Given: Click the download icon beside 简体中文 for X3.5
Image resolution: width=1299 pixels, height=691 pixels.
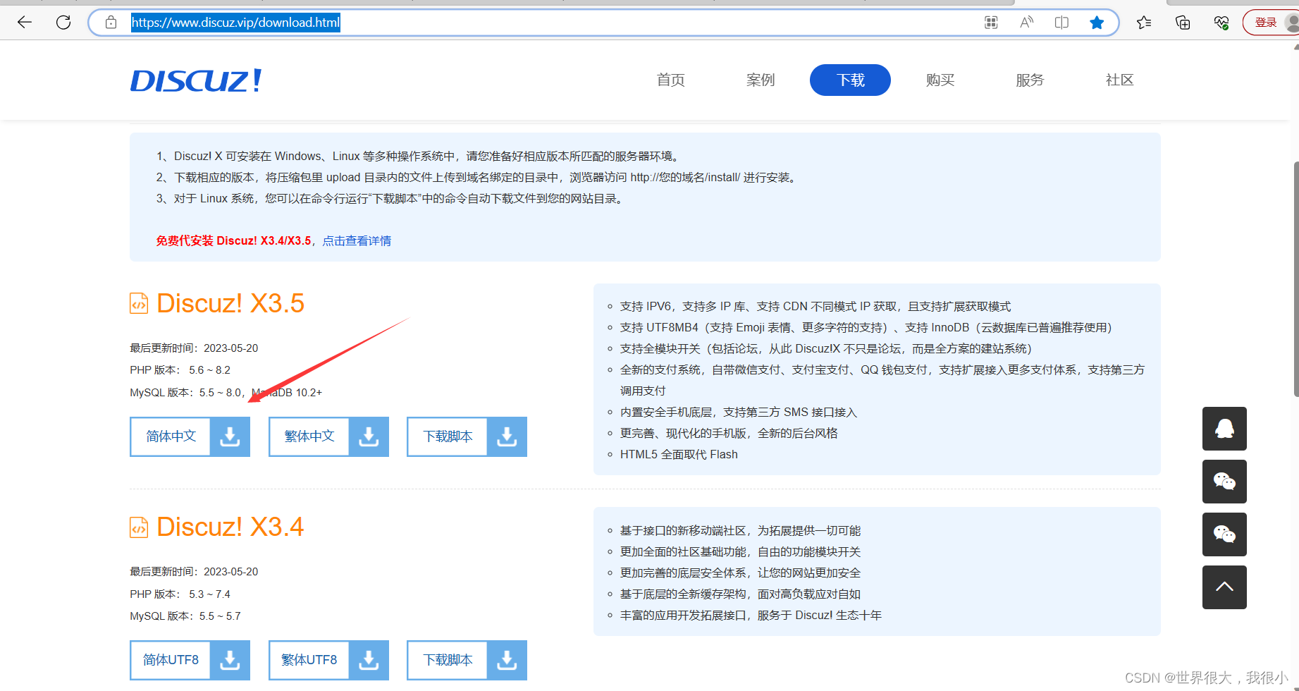Looking at the screenshot, I should [230, 436].
